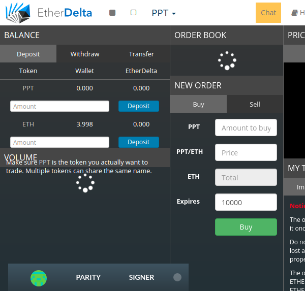Open the PARITY bar item
305x291 pixels.
tap(88, 277)
